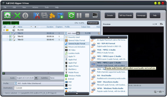Open the snapshot camera icon
Viewport: 167px width, 97px height.
coord(160,92)
